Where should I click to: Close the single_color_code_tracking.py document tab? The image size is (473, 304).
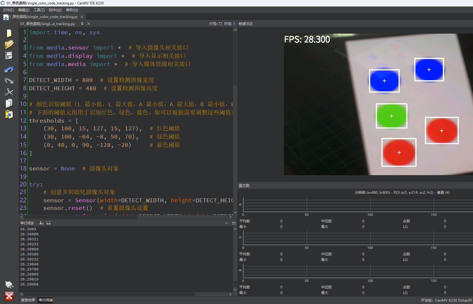click(82, 17)
